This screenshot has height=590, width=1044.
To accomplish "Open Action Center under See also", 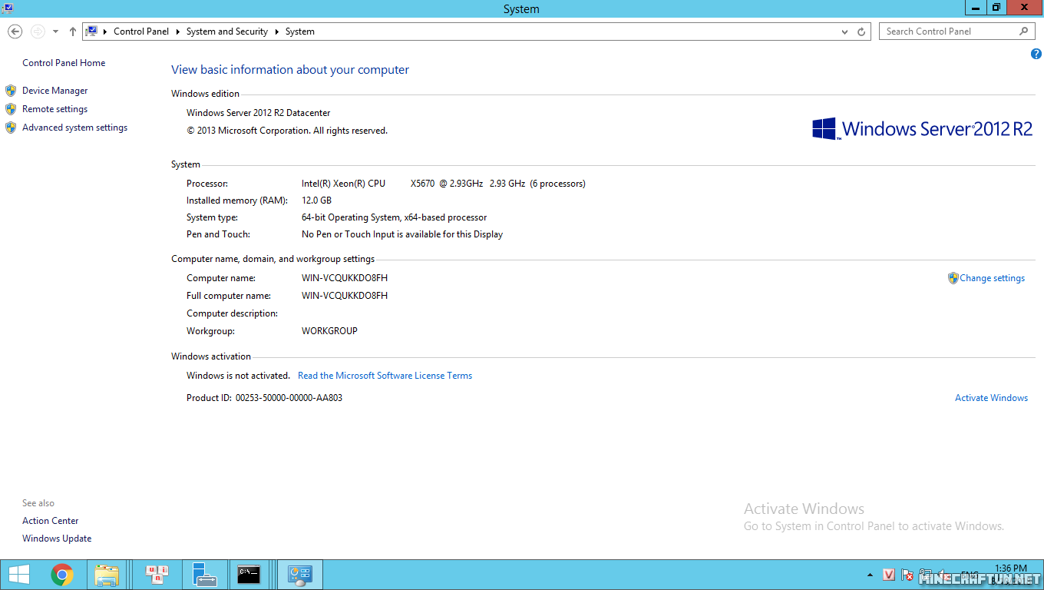I will (51, 521).
